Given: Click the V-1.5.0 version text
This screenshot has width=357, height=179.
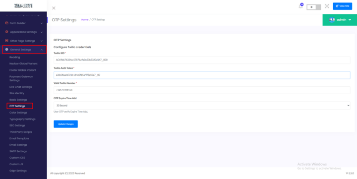Looking at the screenshot, I should [350, 174].
